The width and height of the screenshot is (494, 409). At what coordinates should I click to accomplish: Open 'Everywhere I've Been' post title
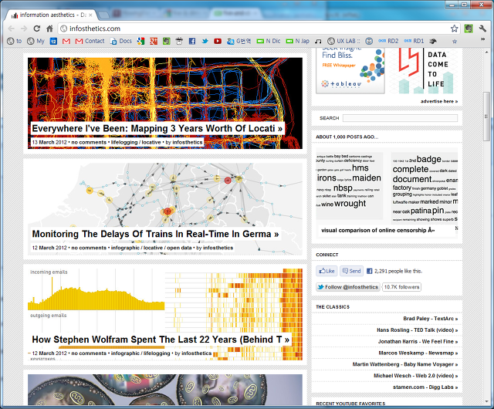(x=157, y=129)
